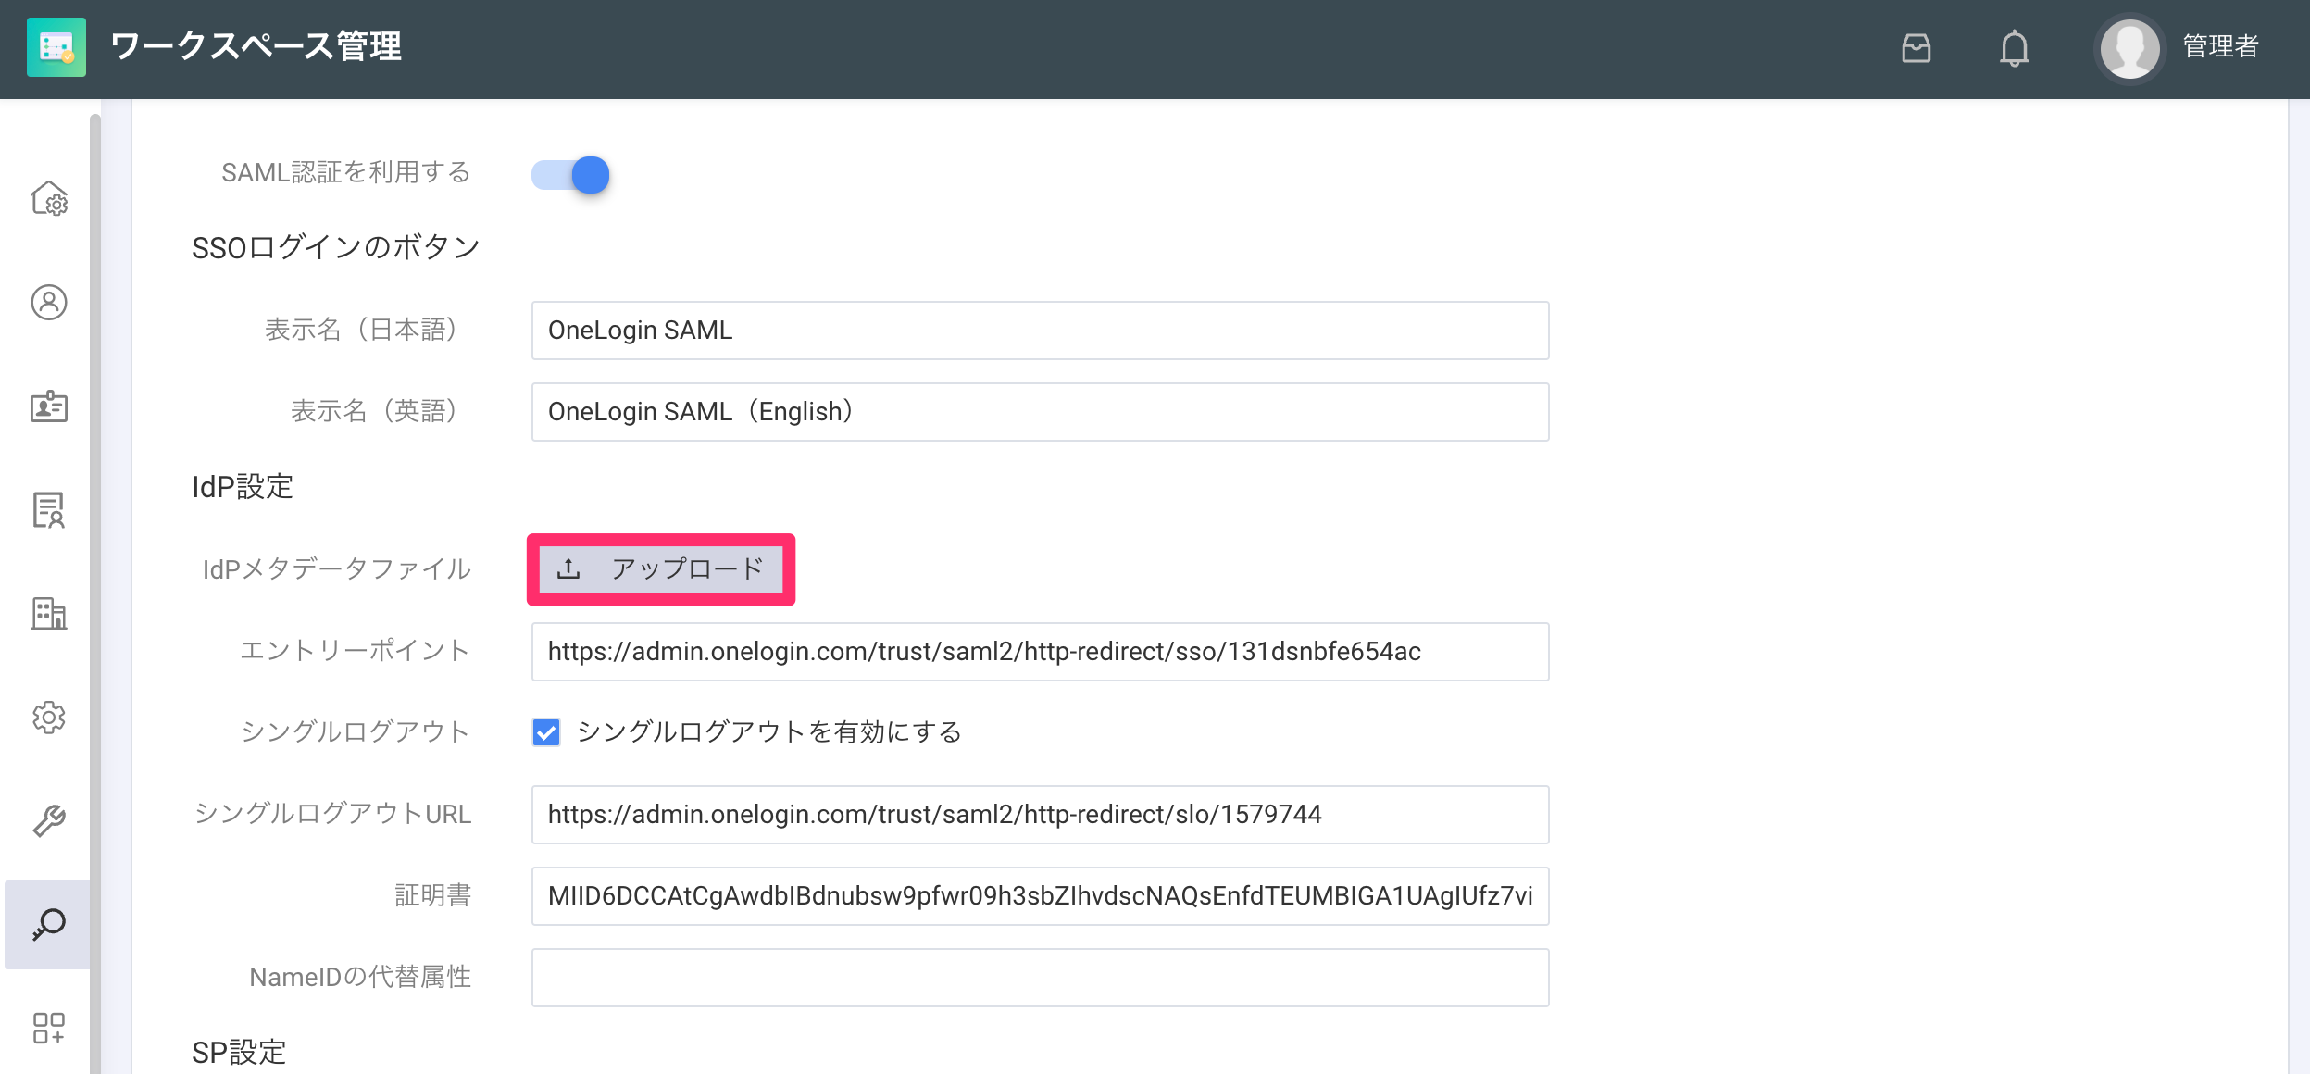Open the home settings sidebar icon

(49, 198)
